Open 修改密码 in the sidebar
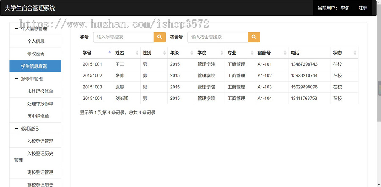The height and width of the screenshot is (187, 381). [x=36, y=54]
